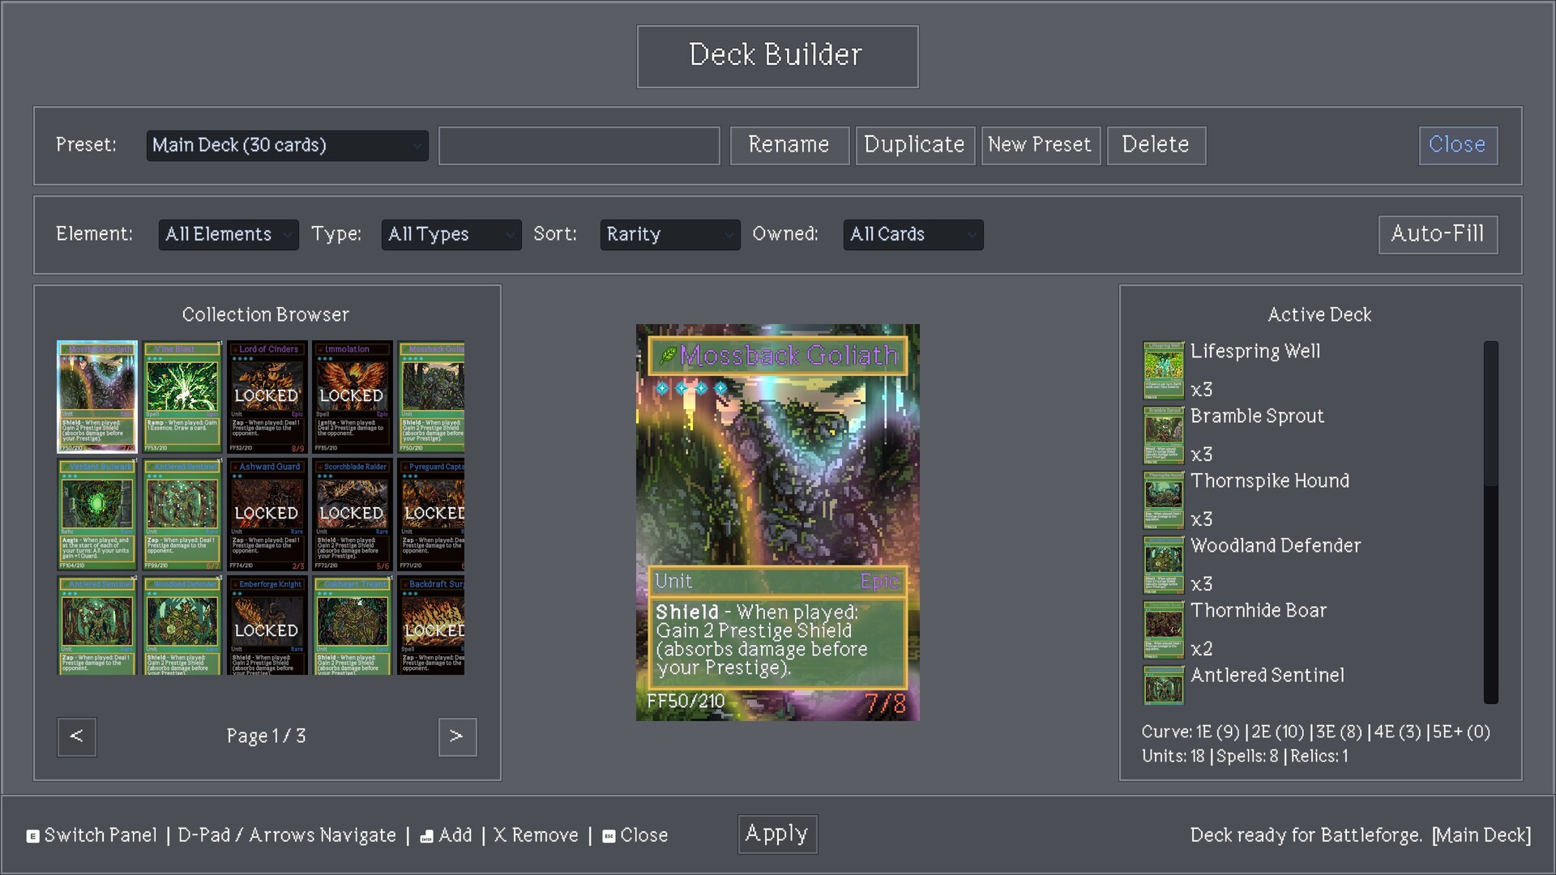Select the Vine Blast card in Collection Browser
This screenshot has height=875, width=1556.
(x=182, y=397)
